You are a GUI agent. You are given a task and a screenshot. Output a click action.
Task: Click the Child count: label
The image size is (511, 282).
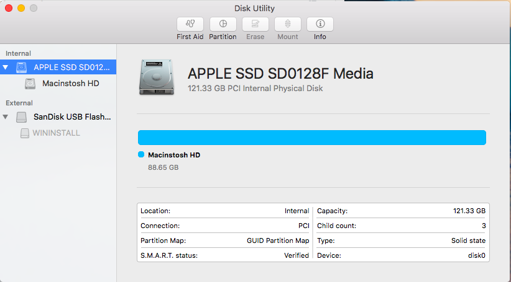(337, 226)
